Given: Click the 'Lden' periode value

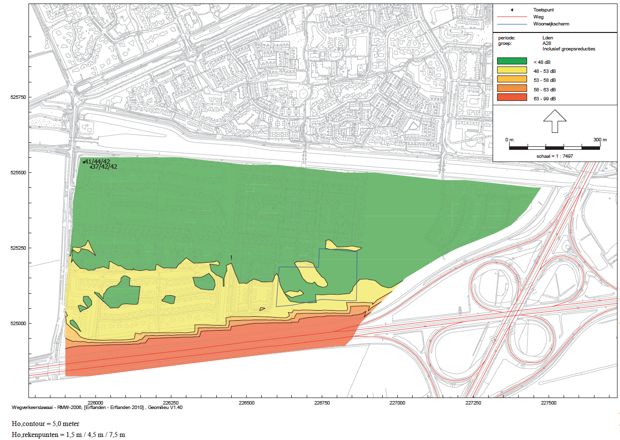Looking at the screenshot, I should point(547,37).
